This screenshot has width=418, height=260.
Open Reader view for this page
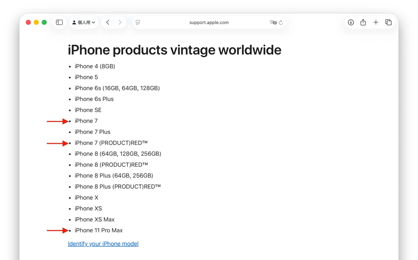click(137, 22)
